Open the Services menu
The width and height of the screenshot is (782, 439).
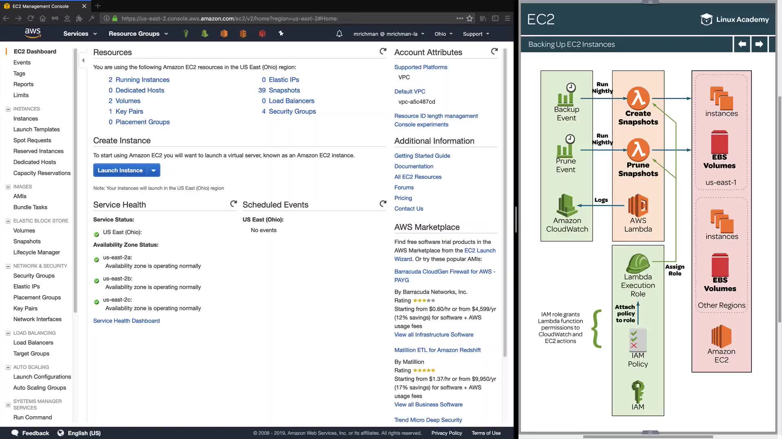[80, 34]
